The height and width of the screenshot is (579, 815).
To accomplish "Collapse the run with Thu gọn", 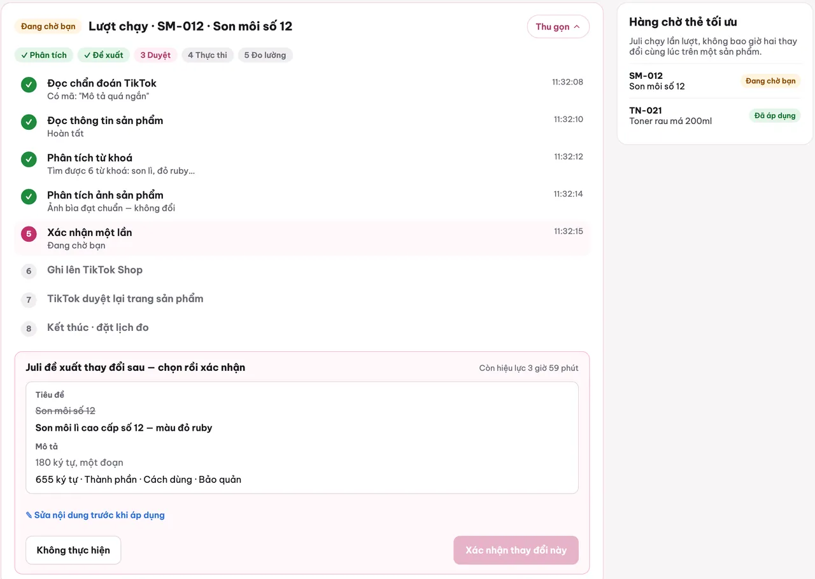I will click(558, 27).
